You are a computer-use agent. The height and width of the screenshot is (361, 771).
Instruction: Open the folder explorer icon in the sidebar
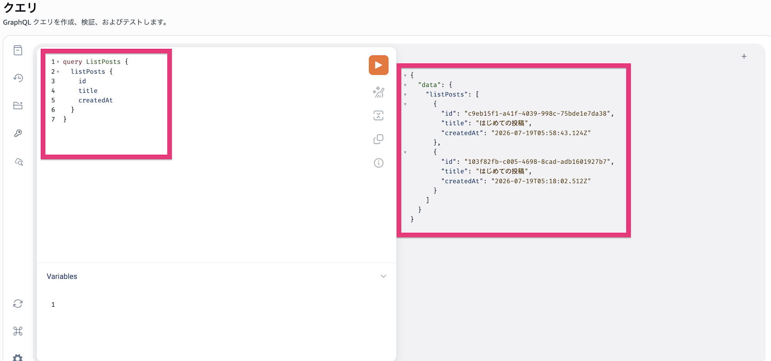tap(18, 106)
